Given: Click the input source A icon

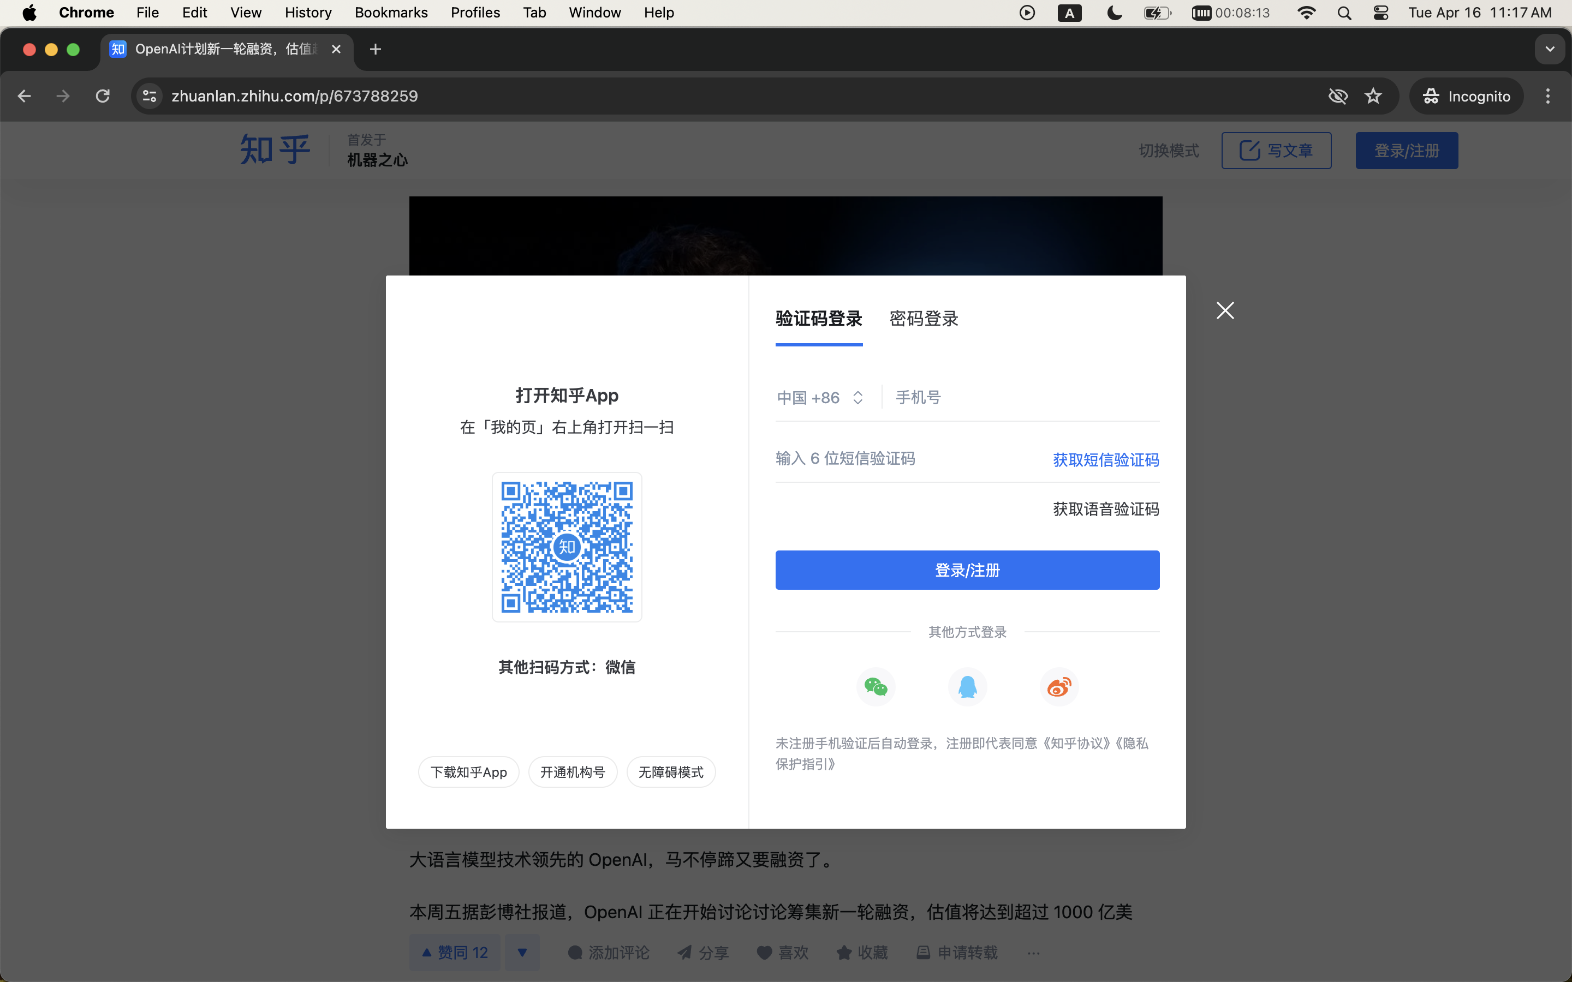Looking at the screenshot, I should (x=1069, y=13).
